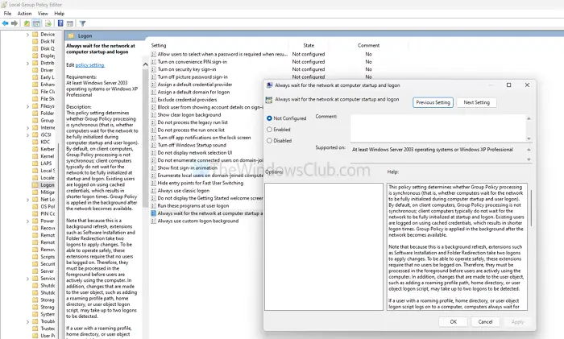Viewport: 564px width, 339px height.
Task: Toggle Show/Hide Console Tree toolbar icon
Action: (36, 23)
